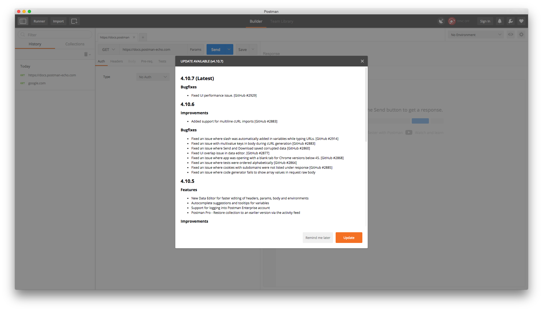Click 'New Data Editor for faster editing' line
The width and height of the screenshot is (543, 311).
point(250,198)
